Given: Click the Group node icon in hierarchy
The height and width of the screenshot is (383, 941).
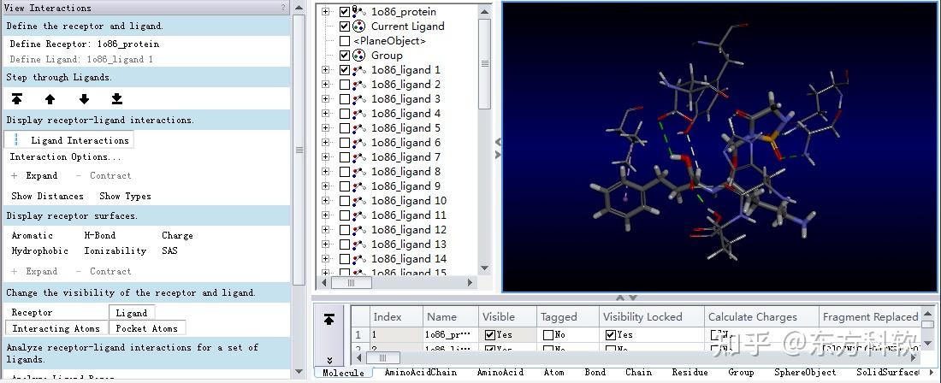Looking at the screenshot, I should tap(359, 56).
